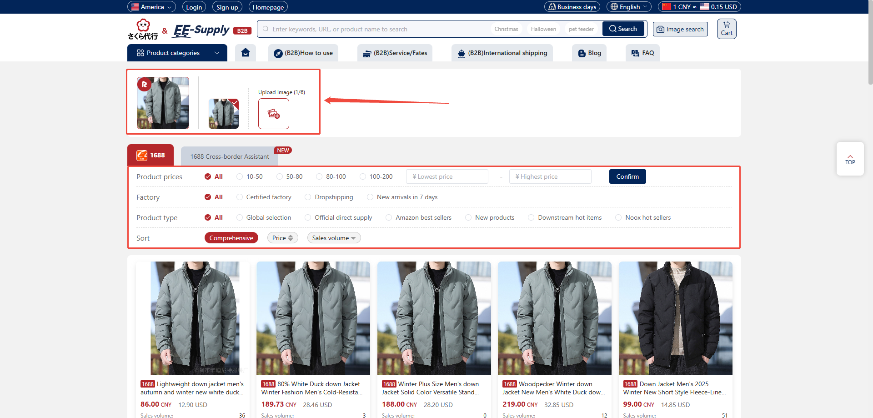
Task: Select the red logo badge on main image
Action: point(144,84)
